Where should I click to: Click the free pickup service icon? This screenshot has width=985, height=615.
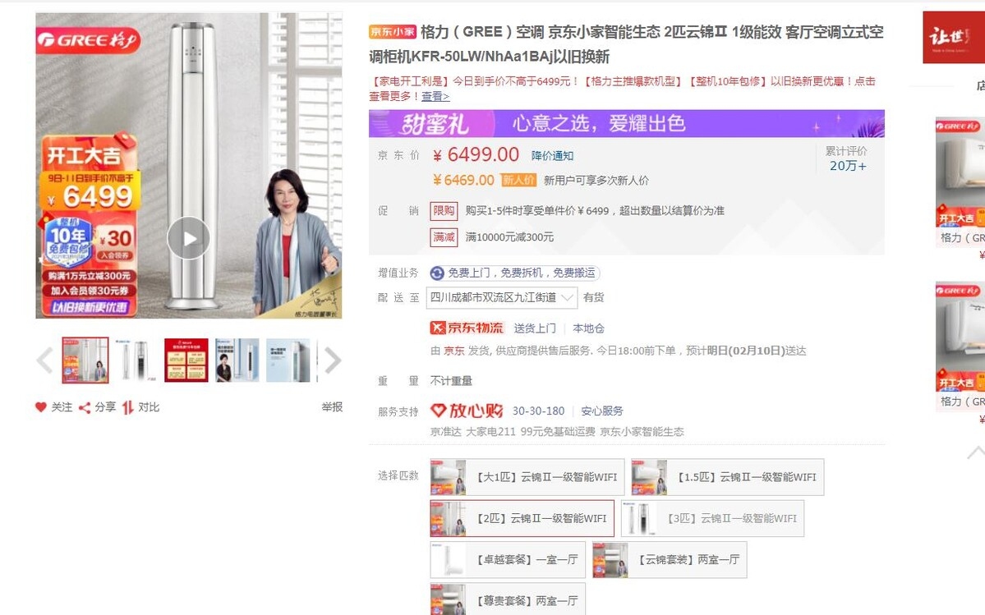[x=437, y=273]
